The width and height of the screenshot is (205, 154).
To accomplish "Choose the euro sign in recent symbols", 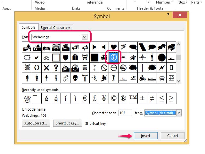I will point(85,98).
